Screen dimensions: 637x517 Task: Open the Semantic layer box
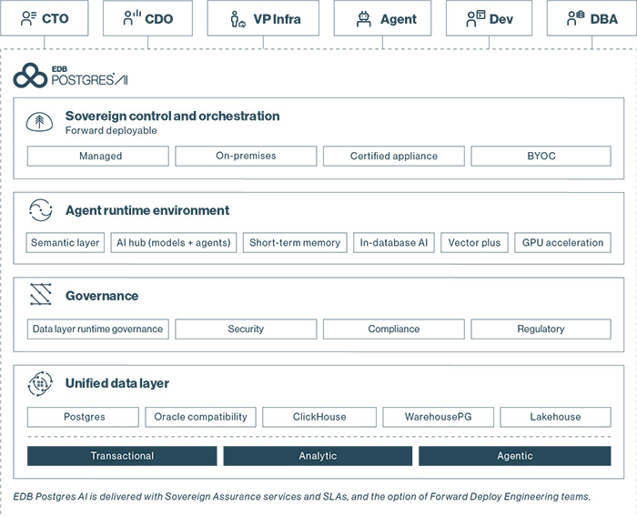click(x=65, y=243)
